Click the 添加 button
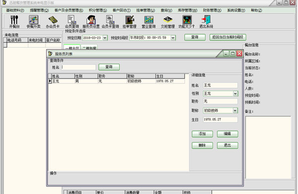 coord(202,134)
